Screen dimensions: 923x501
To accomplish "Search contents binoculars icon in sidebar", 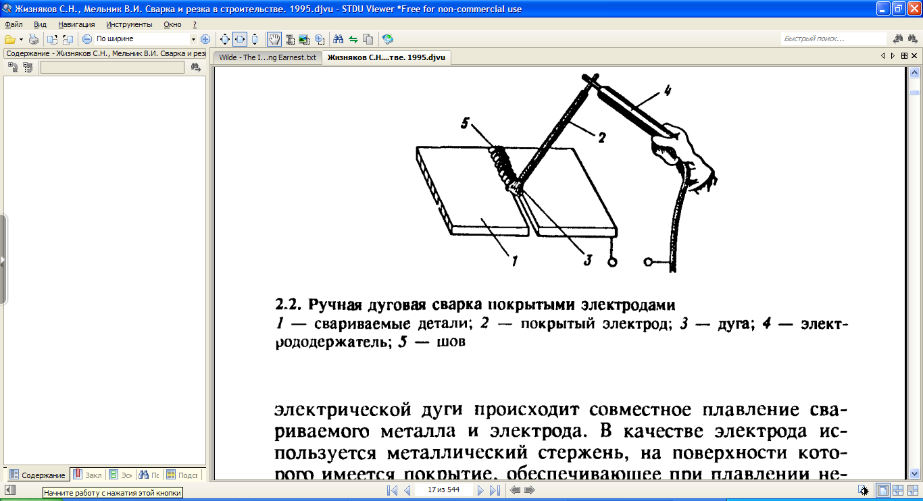I will pos(196,67).
